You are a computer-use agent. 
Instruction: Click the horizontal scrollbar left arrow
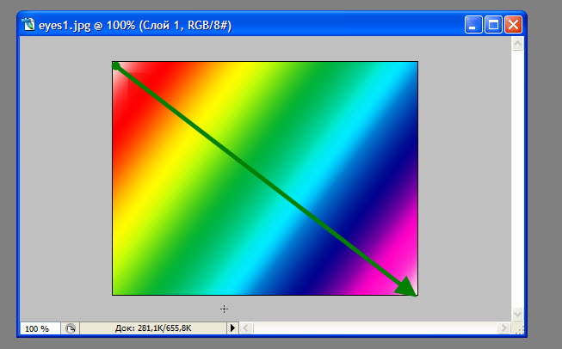pos(246,328)
